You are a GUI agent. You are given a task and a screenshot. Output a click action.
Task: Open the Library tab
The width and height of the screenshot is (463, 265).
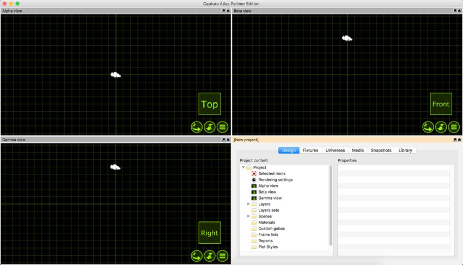tap(405, 150)
